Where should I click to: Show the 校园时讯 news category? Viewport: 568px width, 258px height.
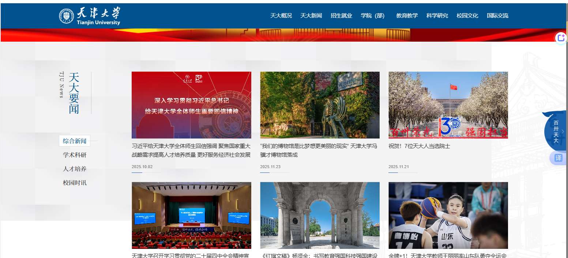(75, 183)
